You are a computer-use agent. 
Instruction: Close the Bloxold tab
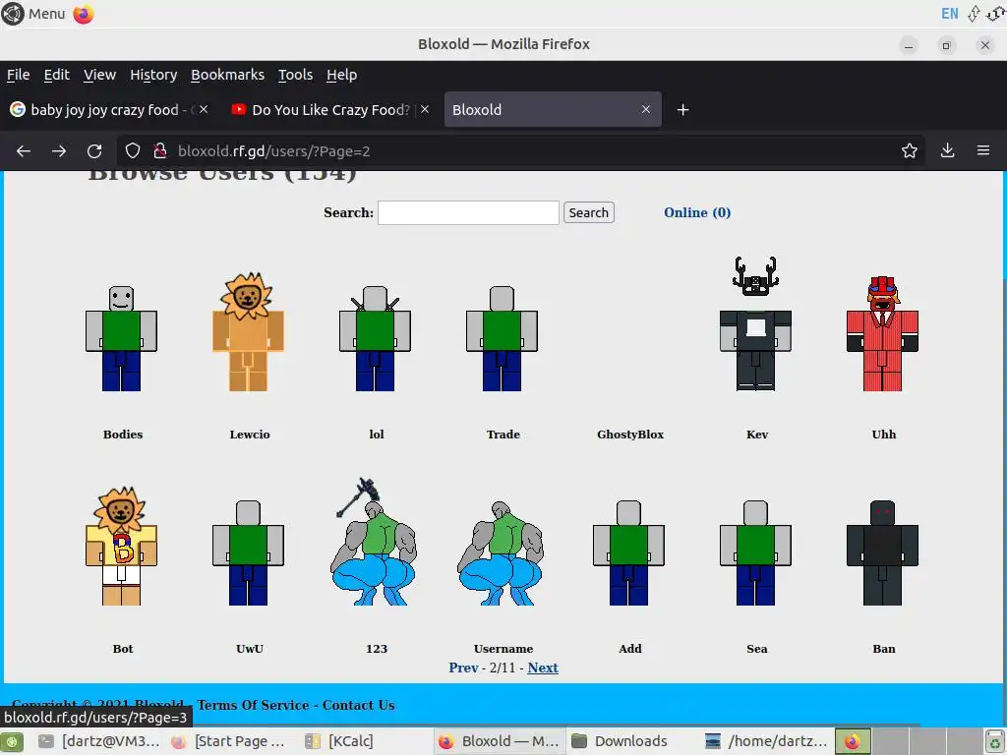(646, 110)
